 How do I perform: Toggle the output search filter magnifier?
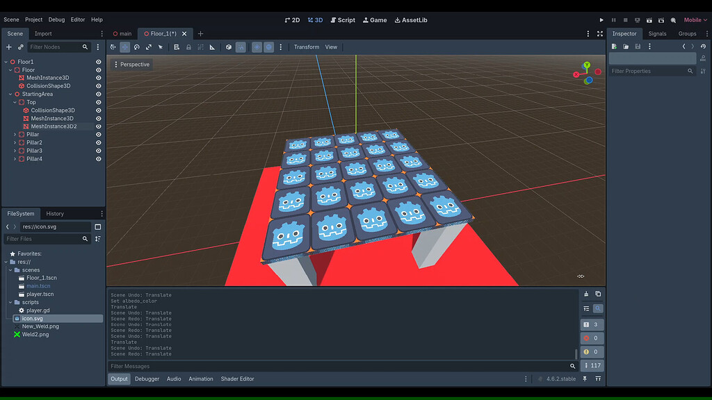click(x=598, y=308)
